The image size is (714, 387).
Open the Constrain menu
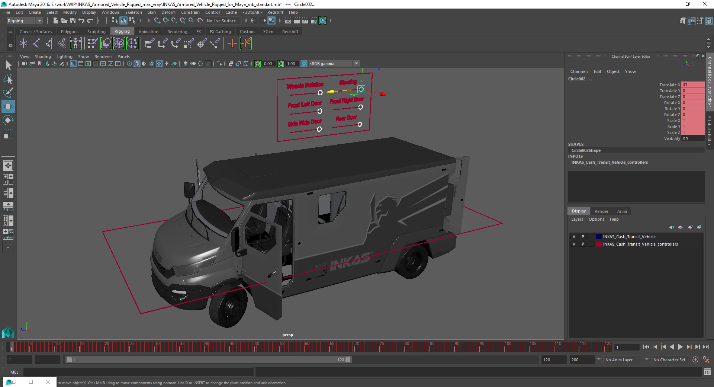pos(190,12)
